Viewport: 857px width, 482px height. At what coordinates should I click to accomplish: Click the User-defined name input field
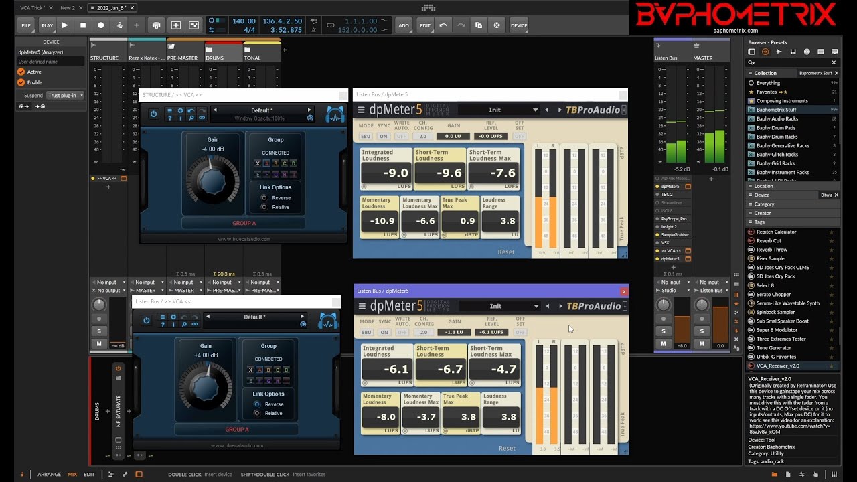click(x=51, y=62)
